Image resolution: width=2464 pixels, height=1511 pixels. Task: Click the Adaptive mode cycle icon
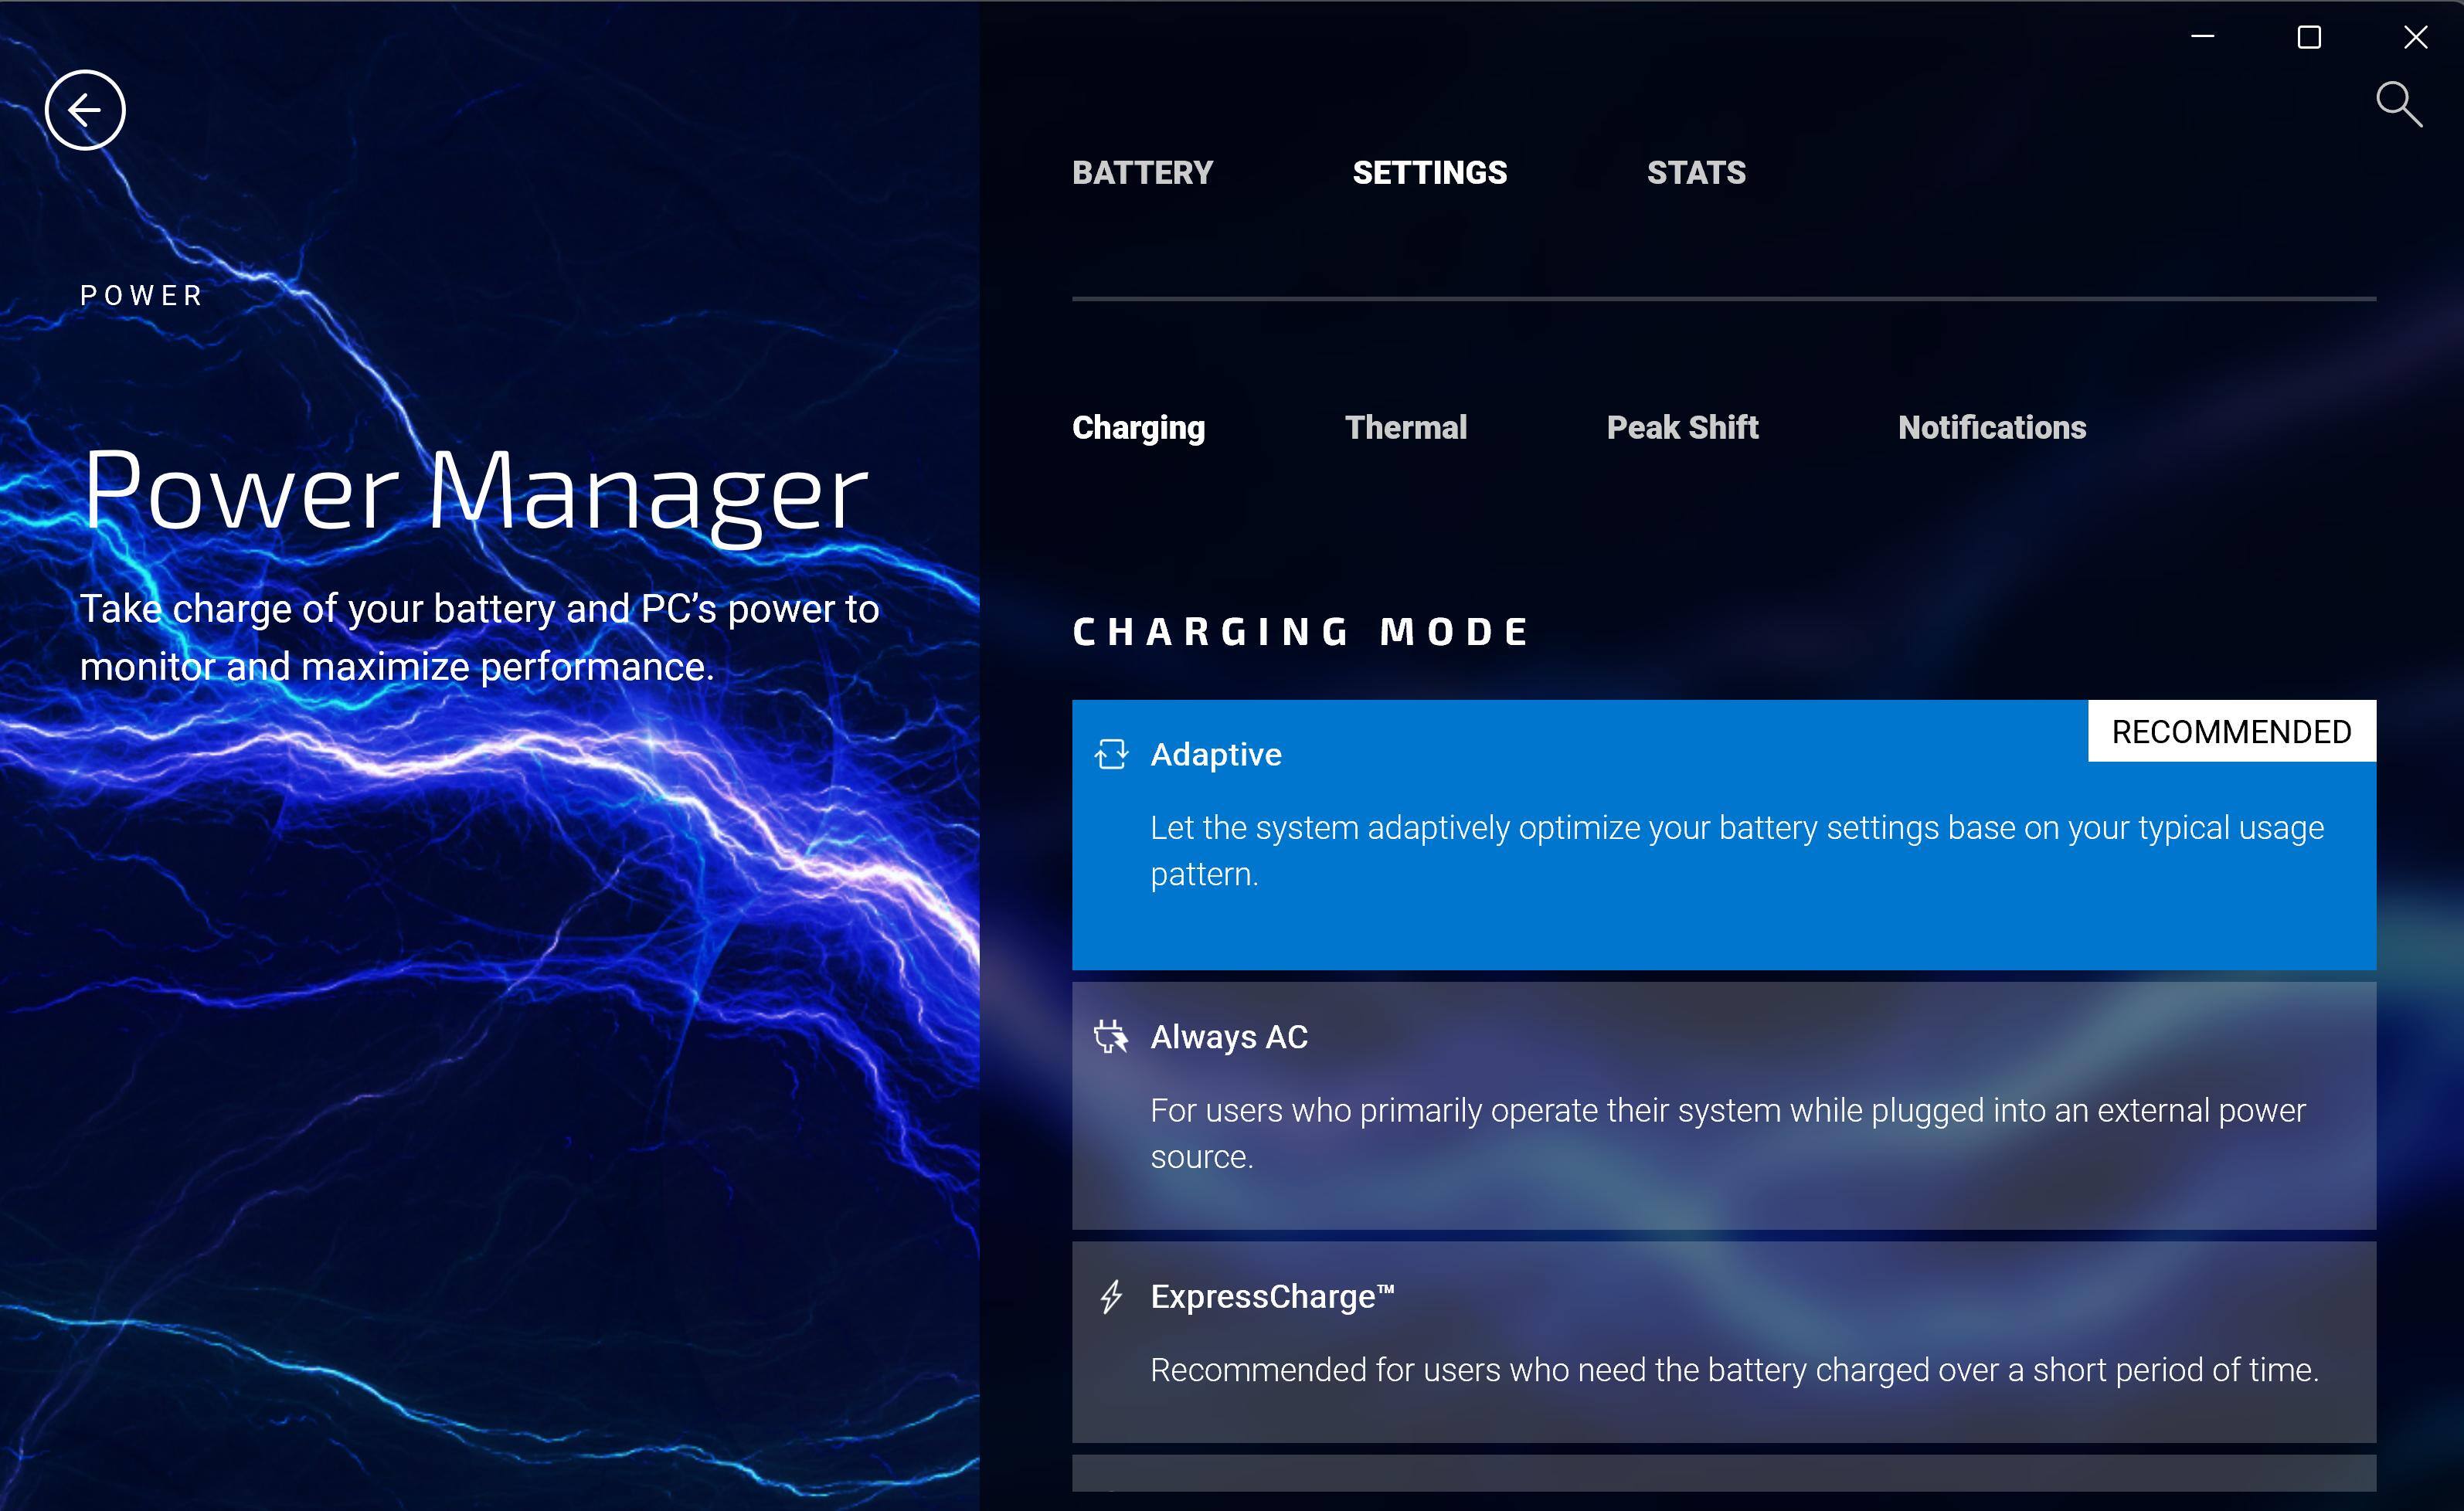point(1111,754)
